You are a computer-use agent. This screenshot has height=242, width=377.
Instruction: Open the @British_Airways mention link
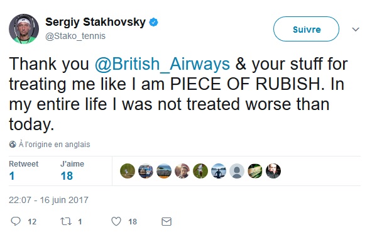coord(162,64)
